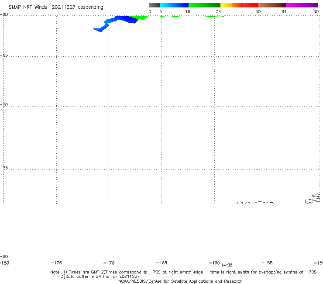Click the 'NOAA/NESDIS/Center for Satellite Applications' credit line

click(180, 281)
